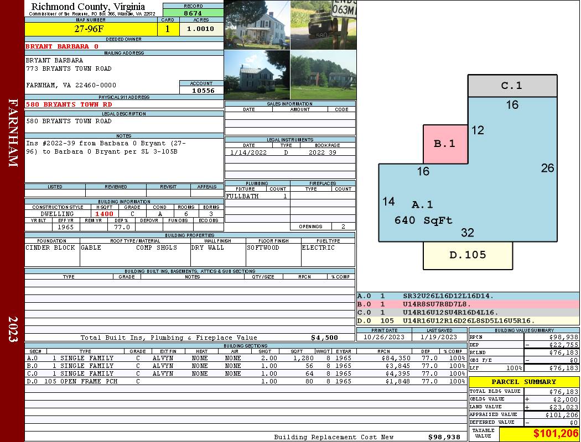Click the FARNHAM label on red sidebar
This screenshot has width=581, height=442.
(x=13, y=133)
